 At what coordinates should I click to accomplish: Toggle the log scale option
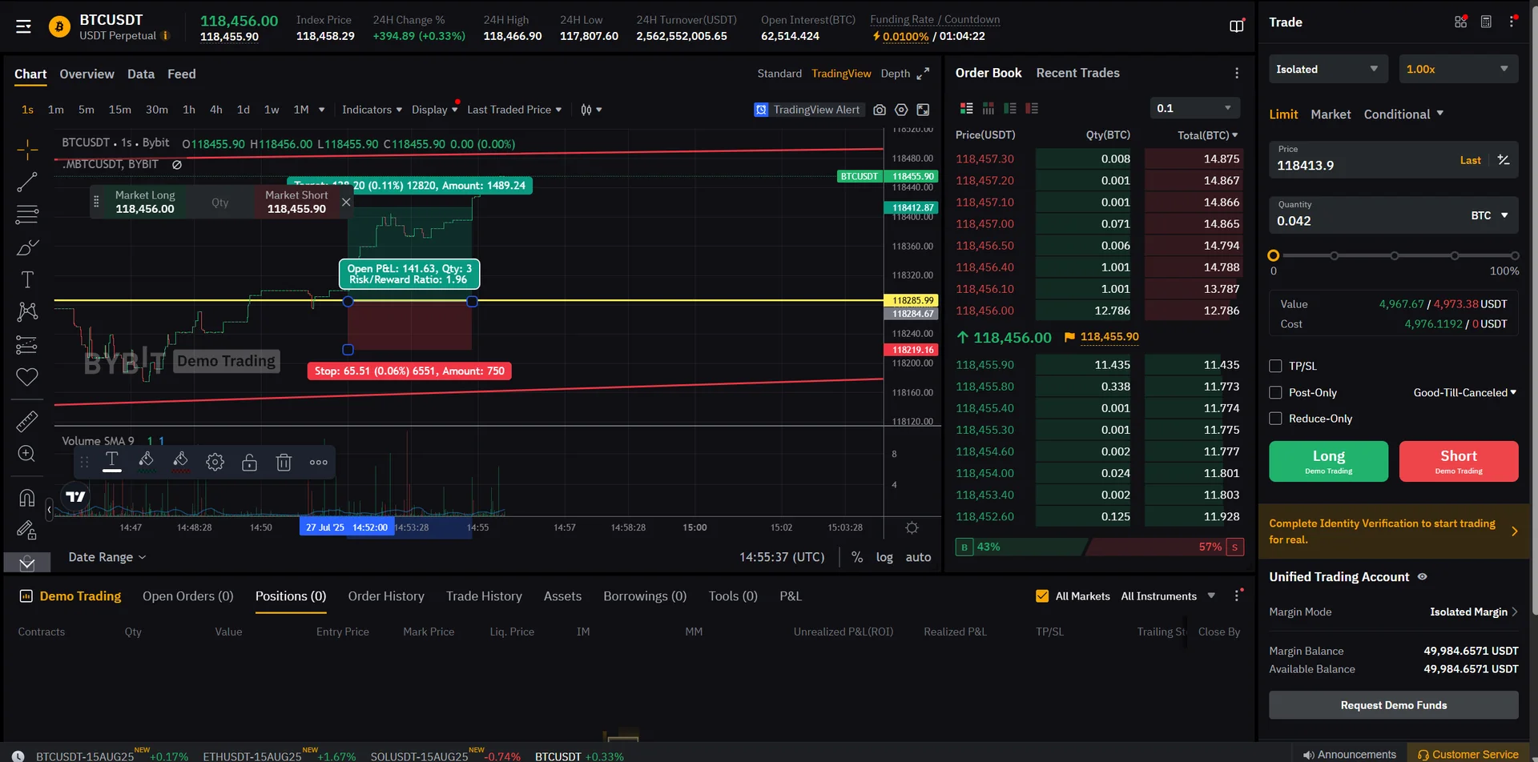[884, 557]
